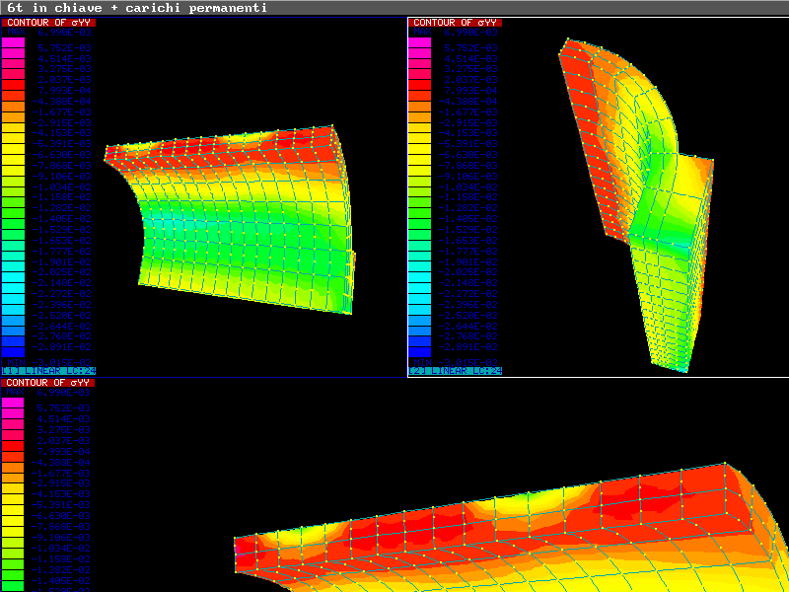Pick value "-2.272E-02" in viewport [1] legend

coord(61,293)
